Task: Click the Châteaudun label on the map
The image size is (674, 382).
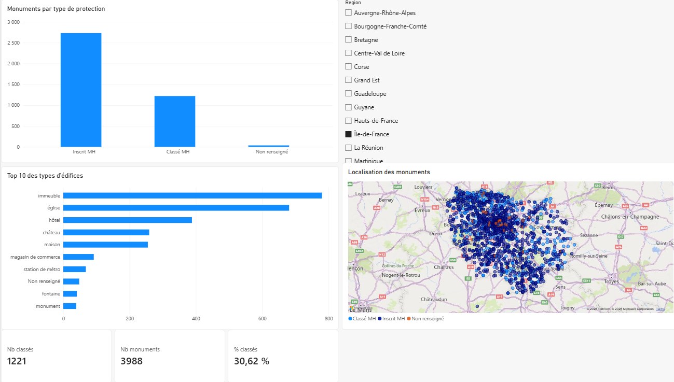Action: (434, 300)
